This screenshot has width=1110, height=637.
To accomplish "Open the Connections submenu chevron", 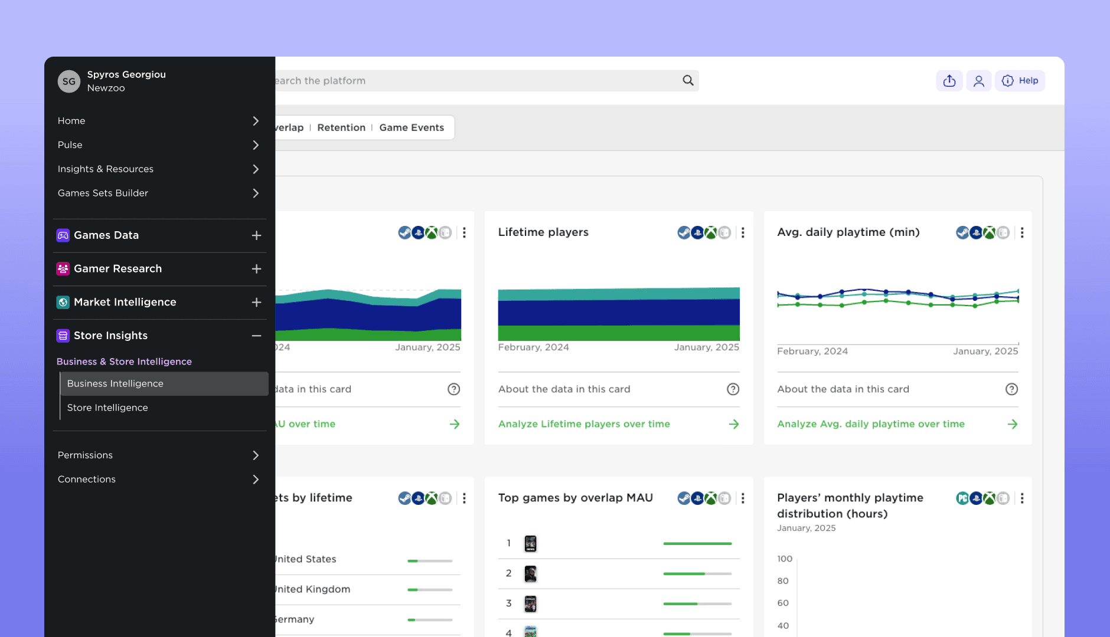I will (x=256, y=480).
